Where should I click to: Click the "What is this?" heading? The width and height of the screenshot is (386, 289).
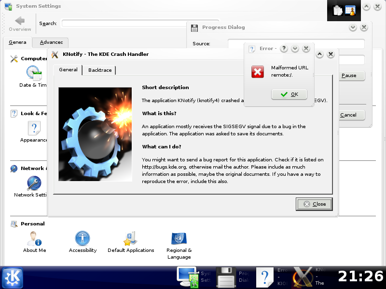coord(159,114)
